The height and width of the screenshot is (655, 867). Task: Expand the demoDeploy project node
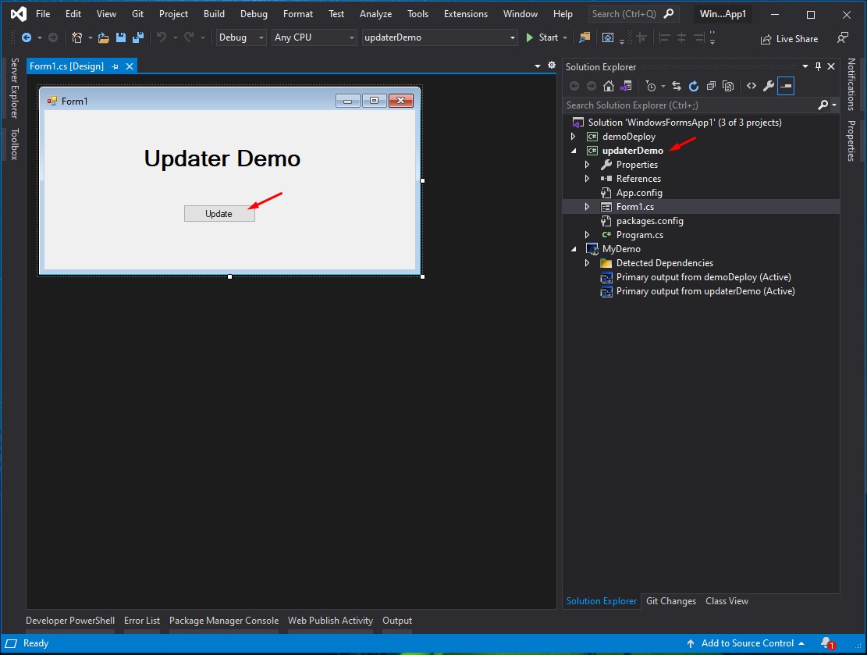pyautogui.click(x=574, y=136)
